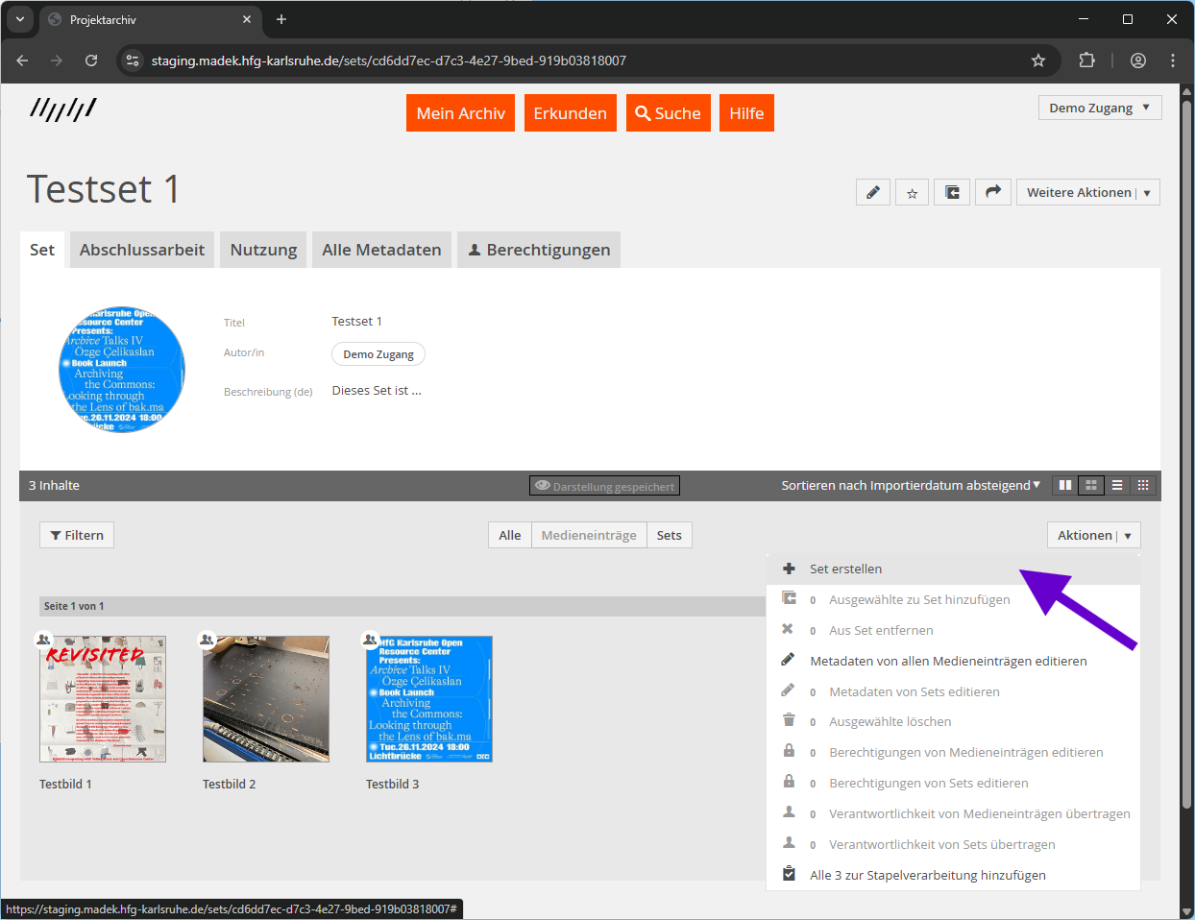1195x920 pixels.
Task: Click the madek logo in the header
Action: pyautogui.click(x=63, y=109)
